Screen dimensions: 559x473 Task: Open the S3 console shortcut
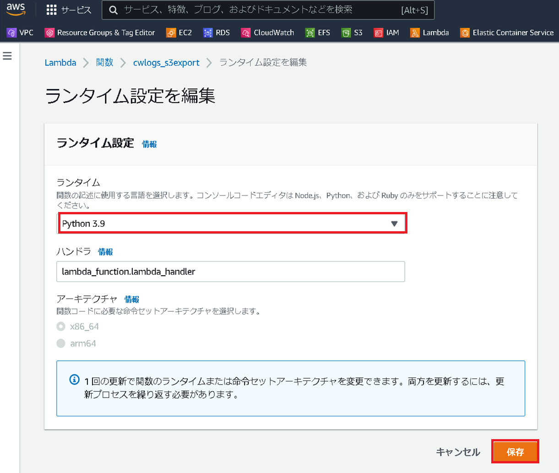click(x=352, y=33)
